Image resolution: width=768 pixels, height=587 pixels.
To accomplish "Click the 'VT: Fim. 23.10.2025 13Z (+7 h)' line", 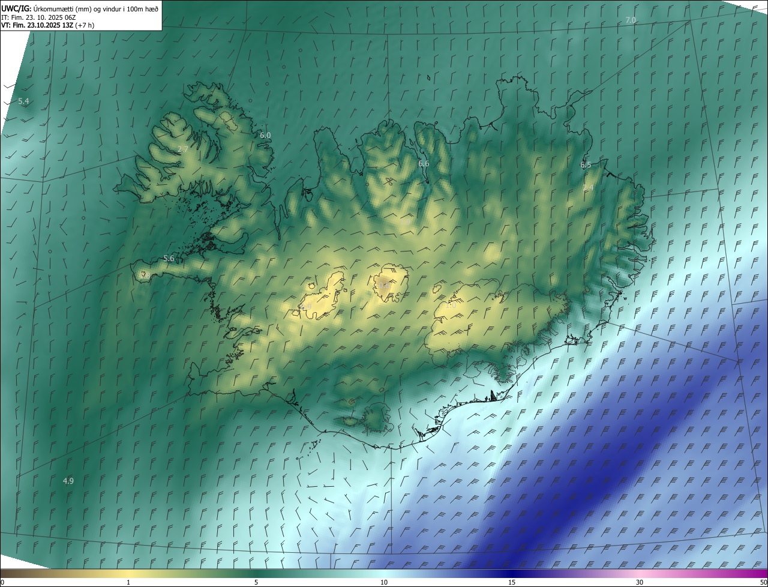I will (47, 25).
